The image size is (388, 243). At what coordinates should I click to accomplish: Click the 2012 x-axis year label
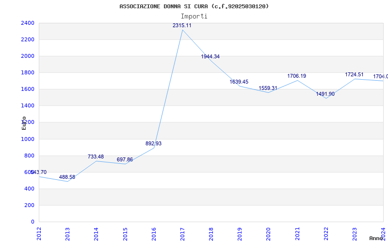click(x=39, y=234)
